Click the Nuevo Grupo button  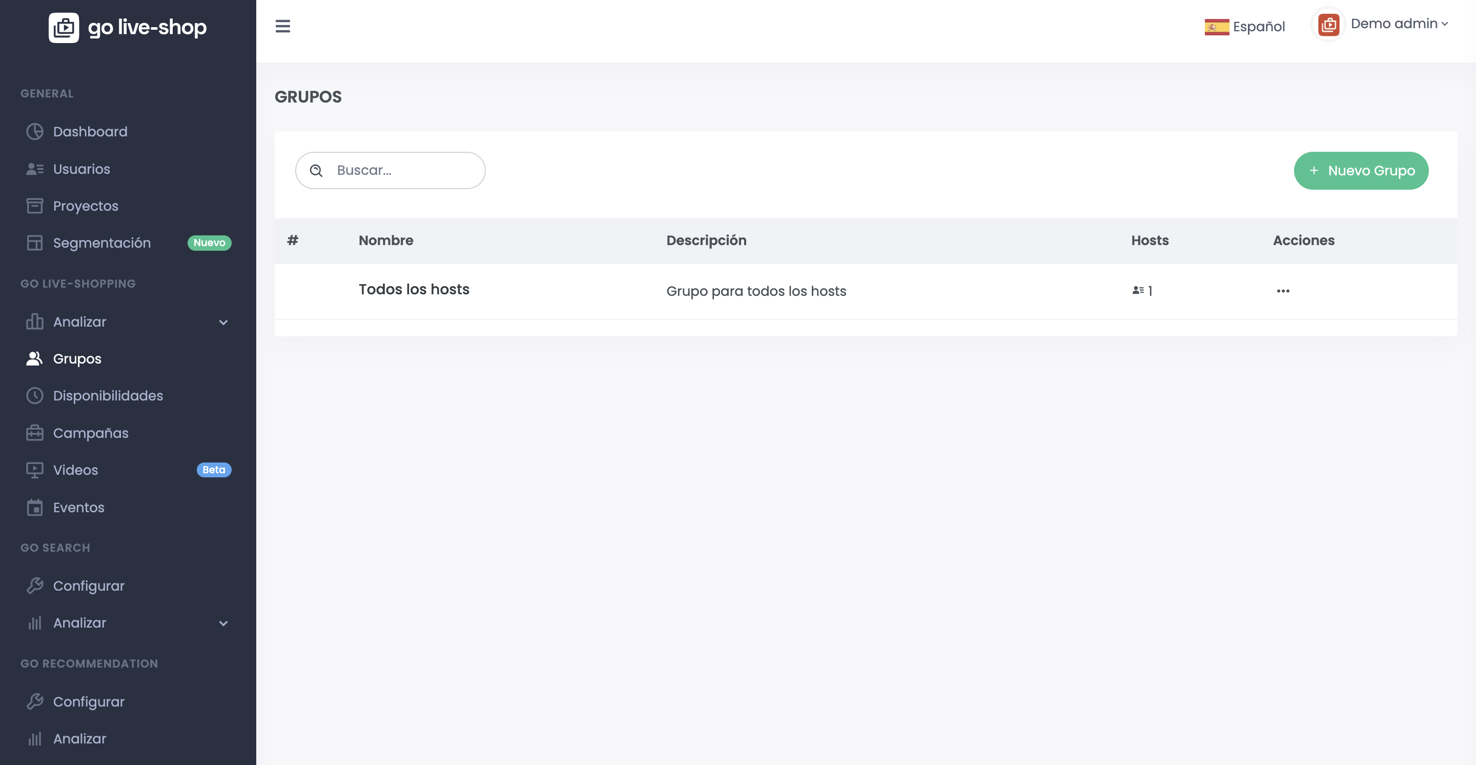1361,171
